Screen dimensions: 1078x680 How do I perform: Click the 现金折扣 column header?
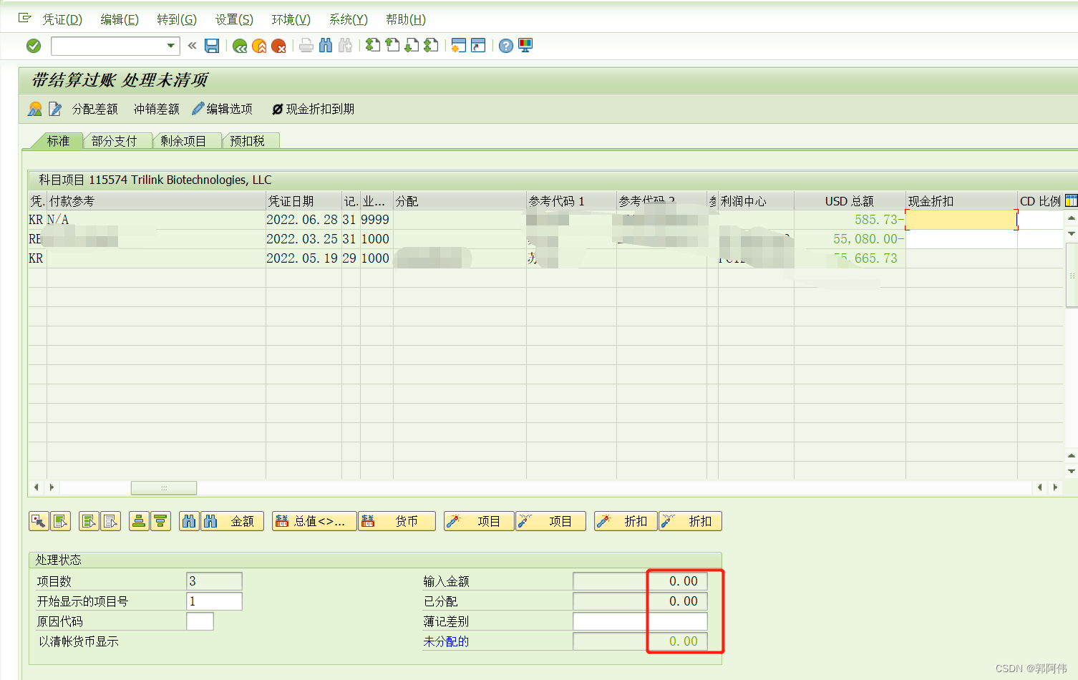(x=961, y=201)
